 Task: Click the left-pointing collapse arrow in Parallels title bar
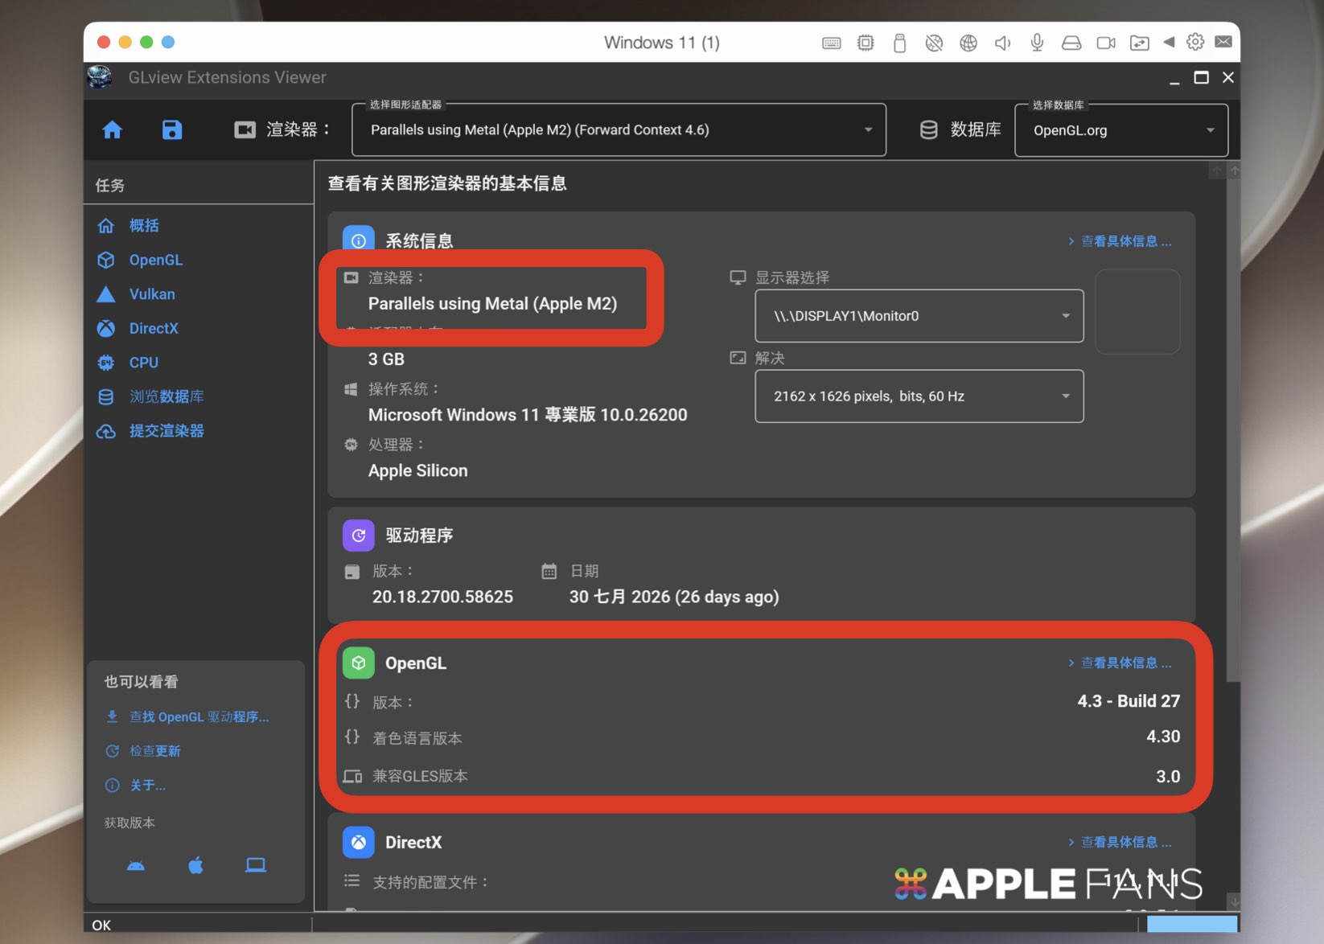tap(1169, 42)
